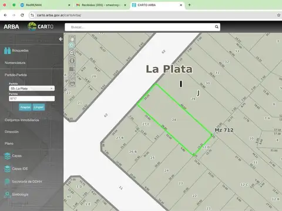
Task: Click the Mz 712 block label
Action: [x=224, y=130]
